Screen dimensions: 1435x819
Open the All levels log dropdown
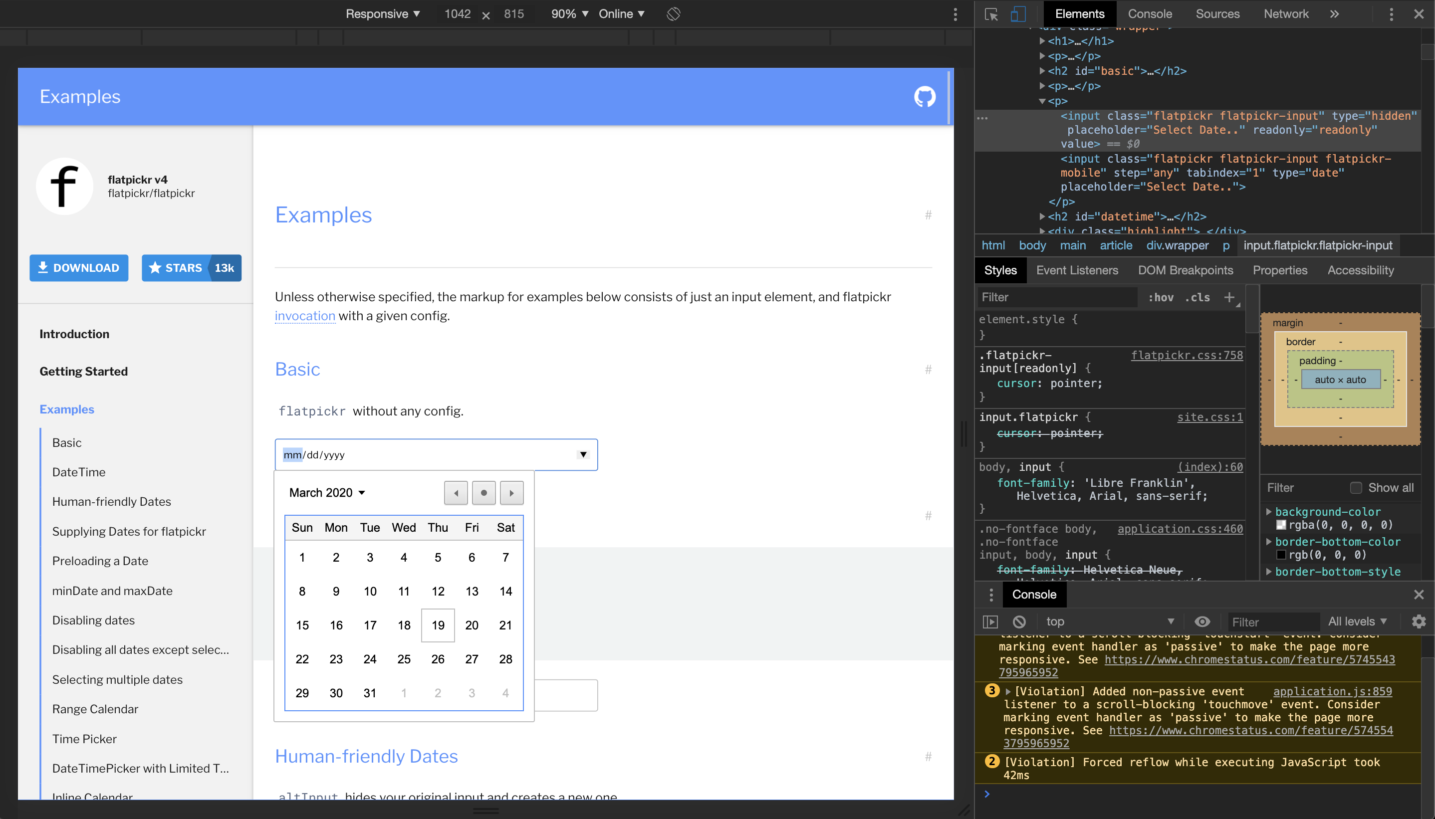[1356, 621]
